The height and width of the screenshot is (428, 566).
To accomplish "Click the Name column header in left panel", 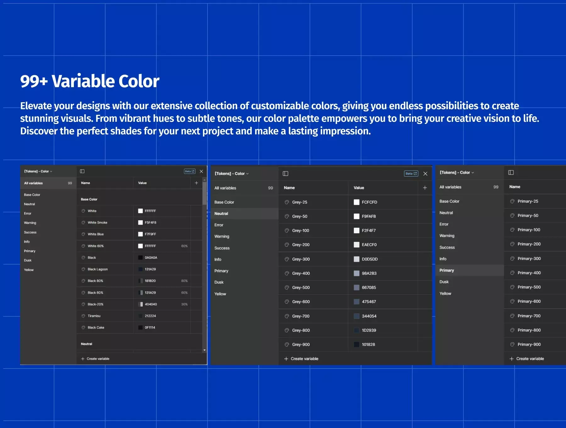I will point(86,183).
